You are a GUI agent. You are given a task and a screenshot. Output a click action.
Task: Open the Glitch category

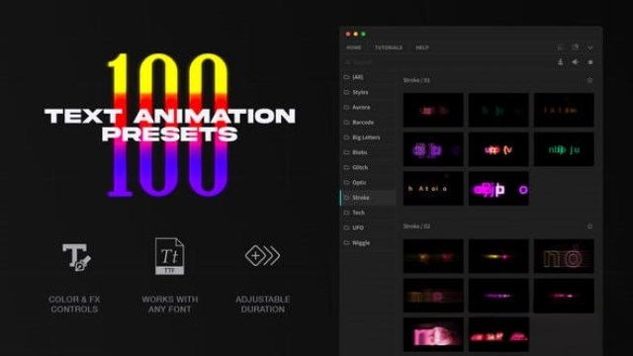[x=368, y=167]
